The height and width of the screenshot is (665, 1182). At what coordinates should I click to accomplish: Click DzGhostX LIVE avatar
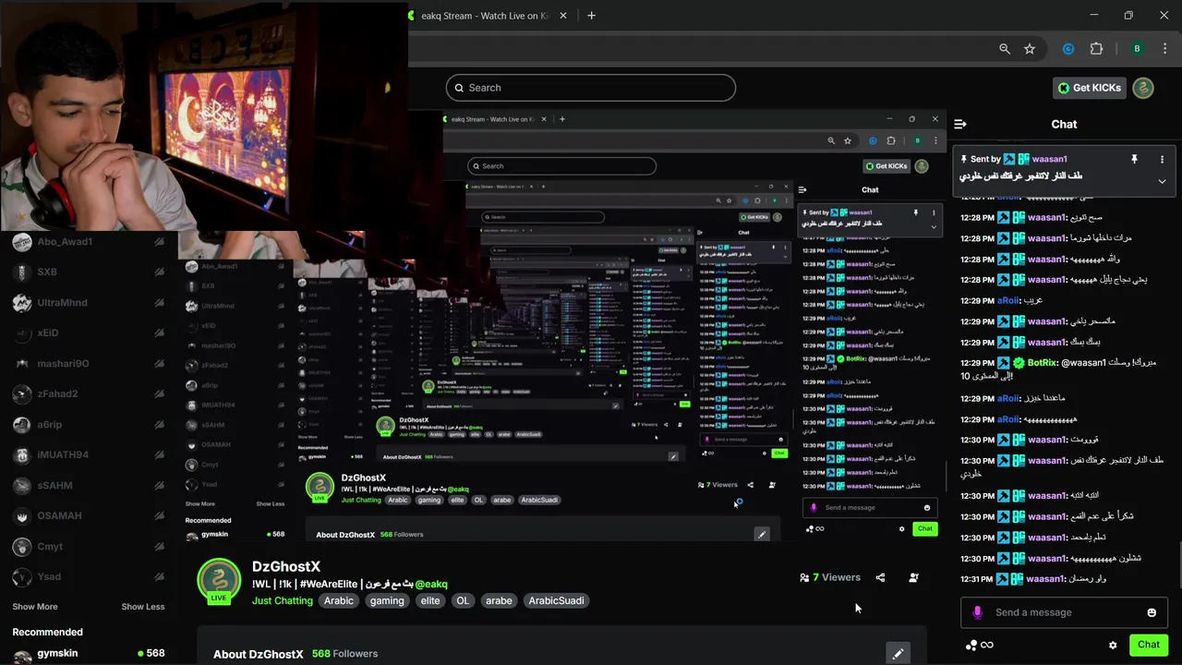[219, 582]
